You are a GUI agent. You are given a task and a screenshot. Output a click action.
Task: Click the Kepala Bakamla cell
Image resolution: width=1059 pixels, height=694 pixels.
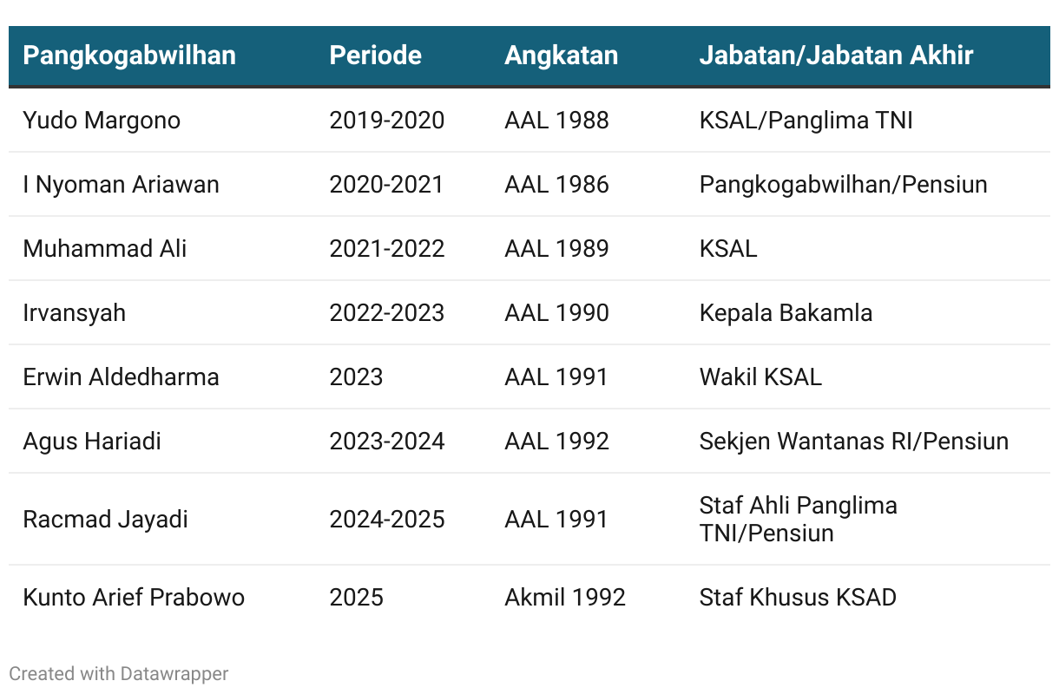pyautogui.click(x=786, y=313)
